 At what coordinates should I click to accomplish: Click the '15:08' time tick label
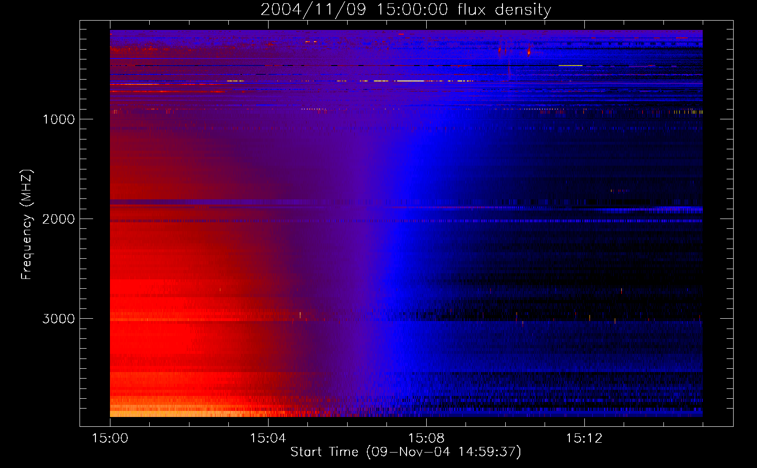(426, 439)
